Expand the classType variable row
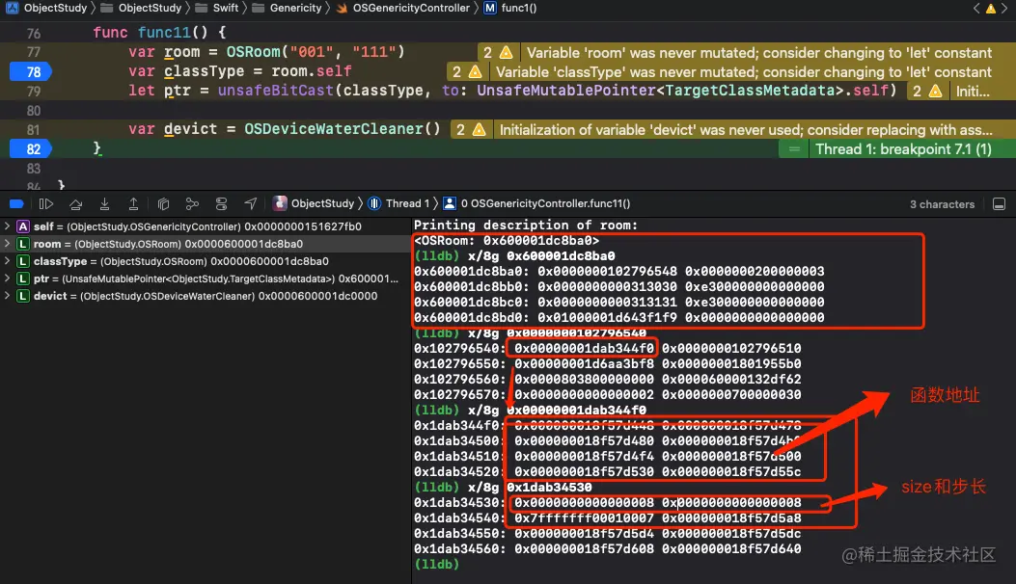 point(7,261)
